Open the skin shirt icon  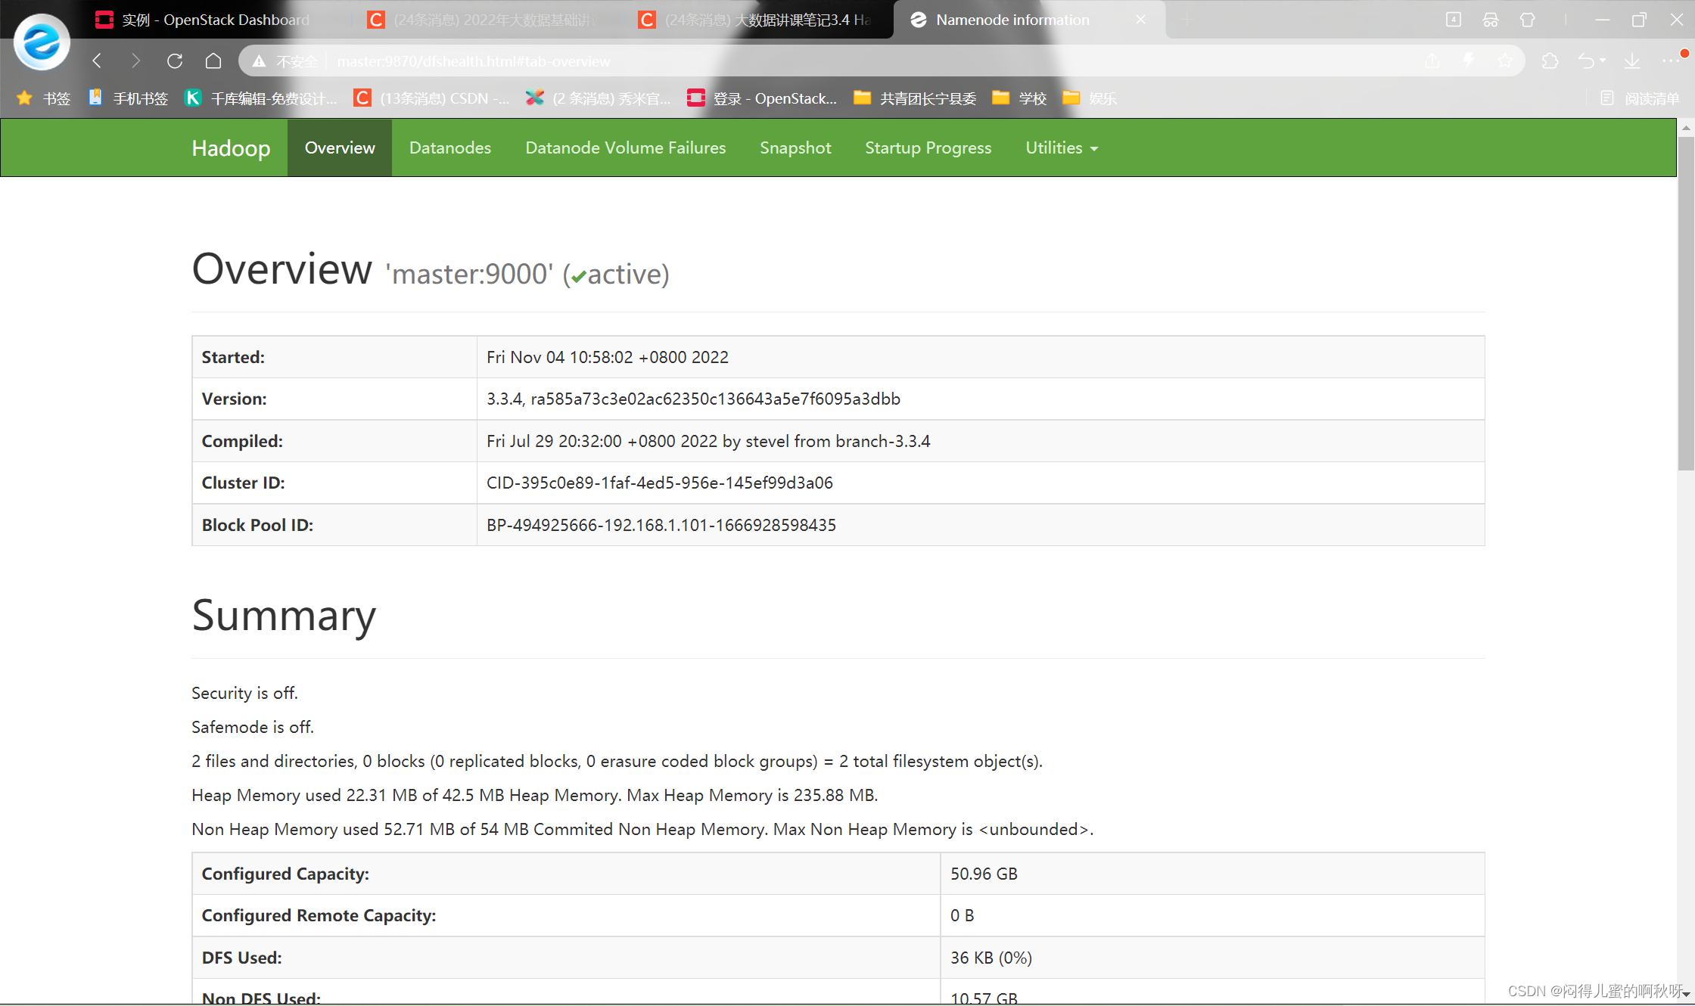pos(1527,20)
